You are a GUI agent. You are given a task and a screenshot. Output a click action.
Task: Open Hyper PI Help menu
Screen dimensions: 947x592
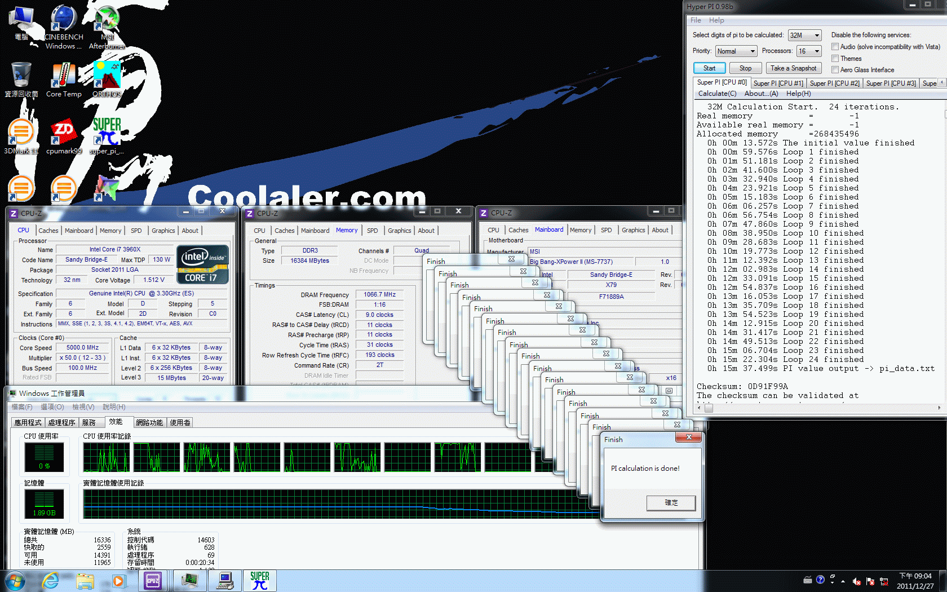(x=716, y=20)
